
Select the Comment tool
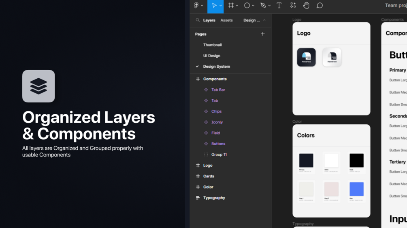320,5
